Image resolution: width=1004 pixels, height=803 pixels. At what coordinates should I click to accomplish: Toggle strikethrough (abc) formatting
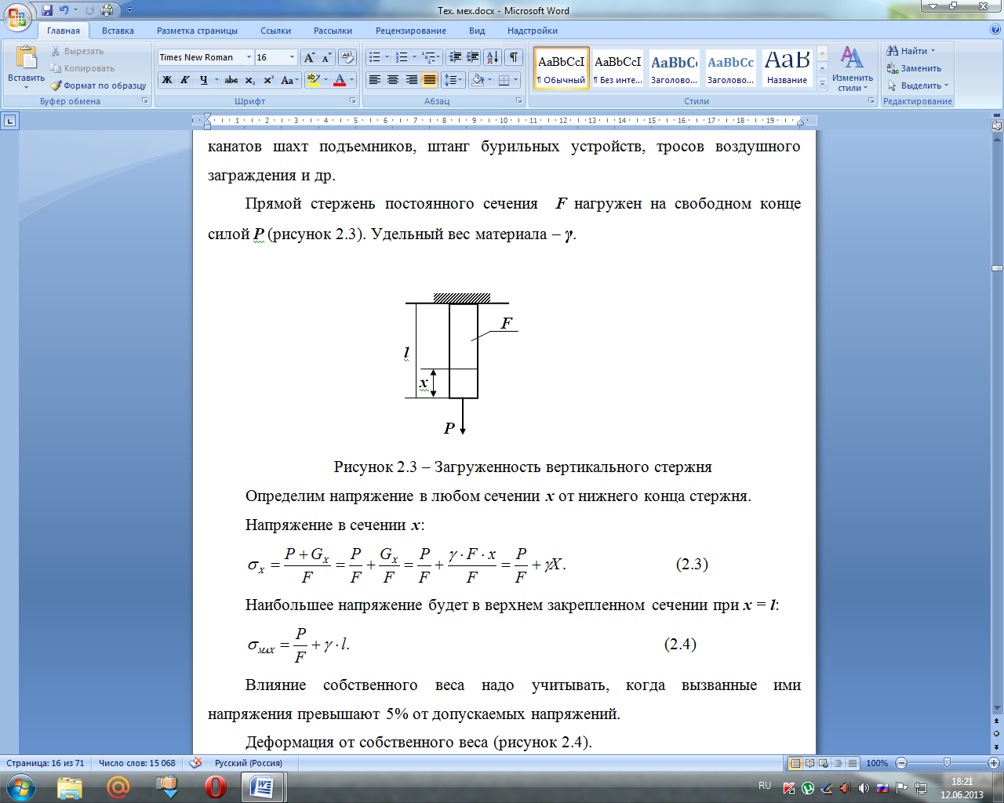[231, 80]
